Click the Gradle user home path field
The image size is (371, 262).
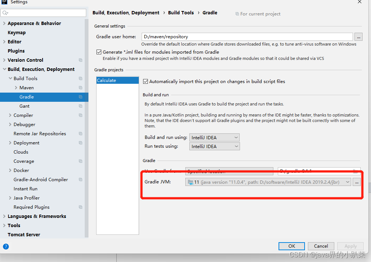[247, 37]
